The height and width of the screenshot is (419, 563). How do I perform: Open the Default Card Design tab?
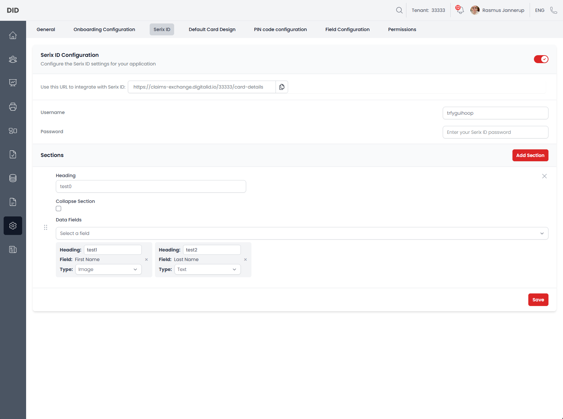[212, 29]
